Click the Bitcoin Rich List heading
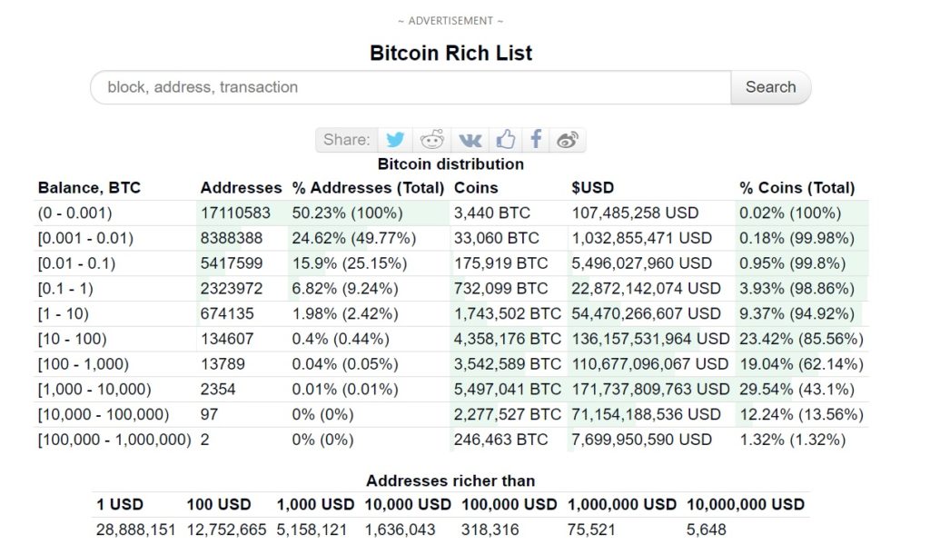This screenshot has width=930, height=545. point(450,53)
